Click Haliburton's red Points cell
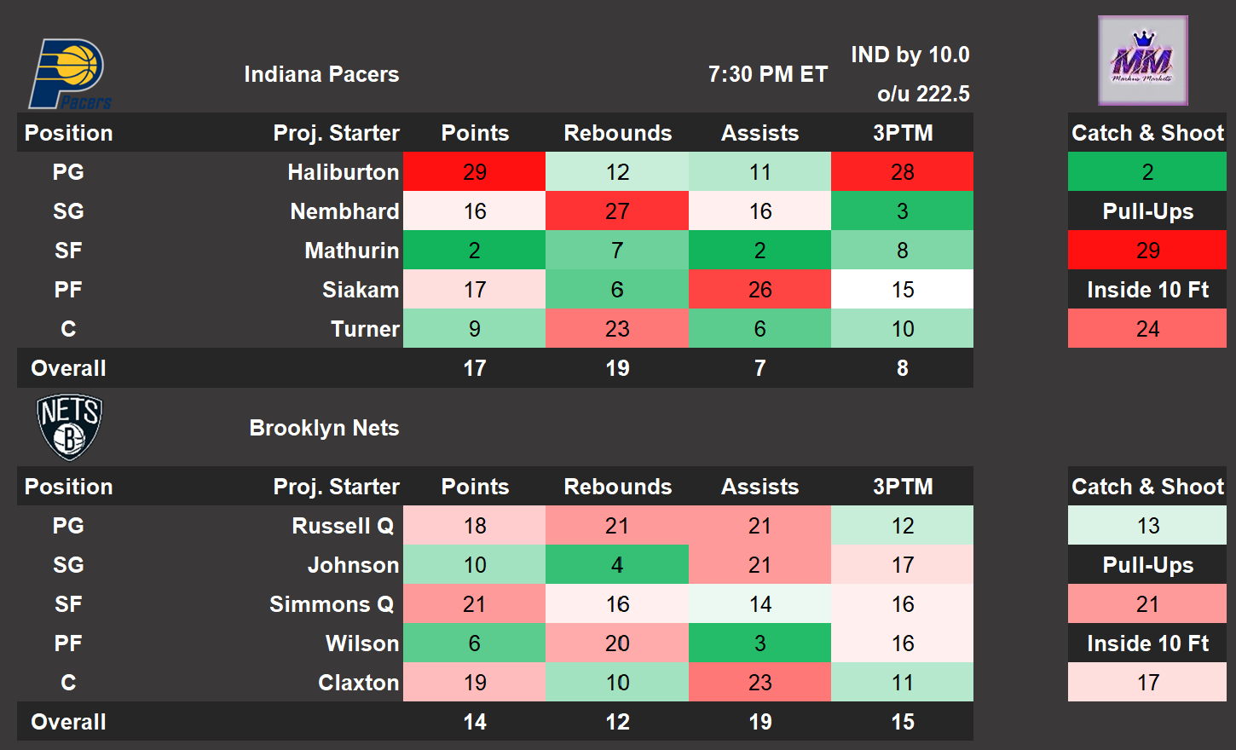 coord(474,172)
